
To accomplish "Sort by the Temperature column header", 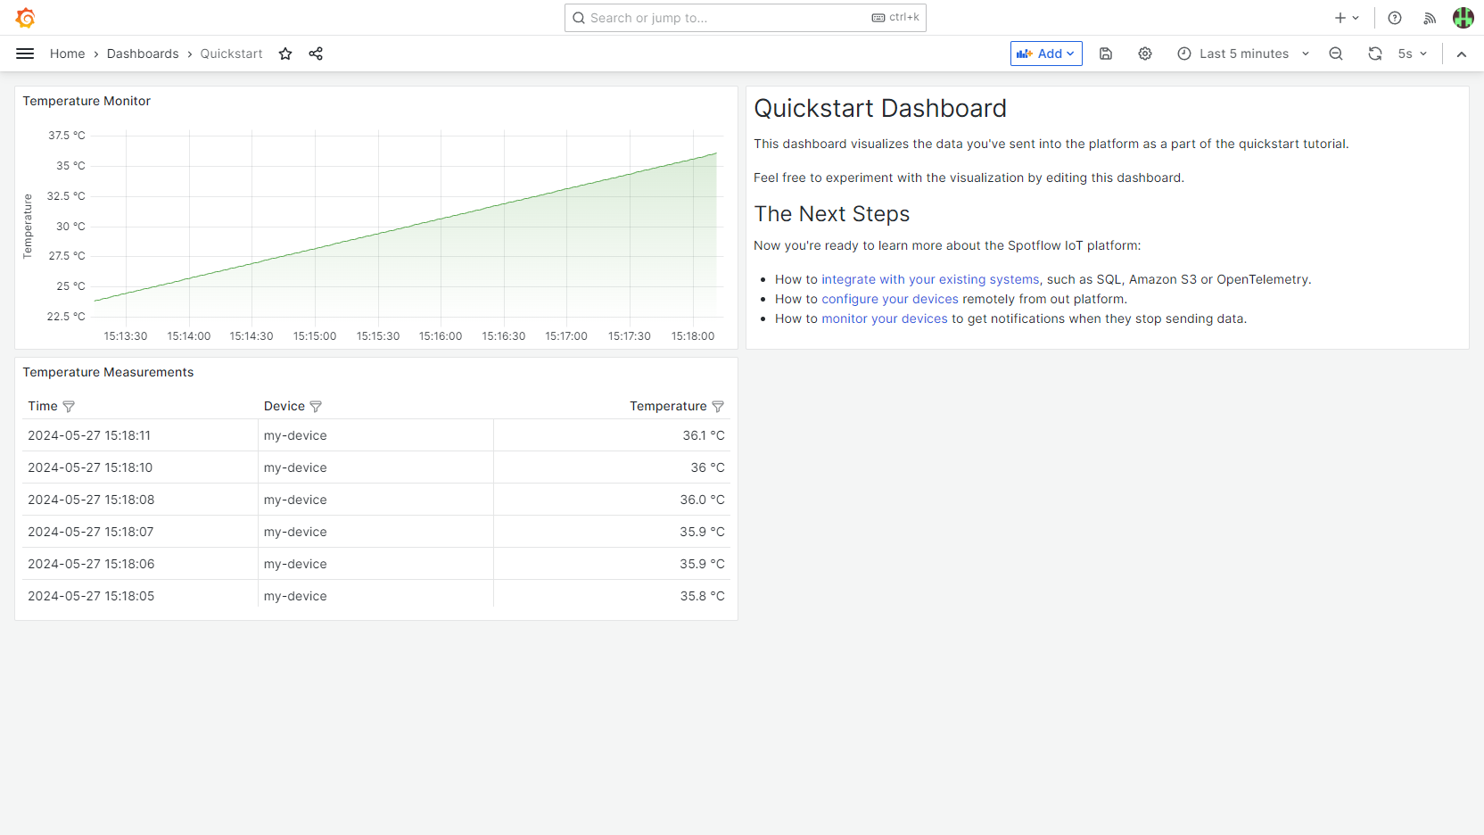I will point(668,406).
